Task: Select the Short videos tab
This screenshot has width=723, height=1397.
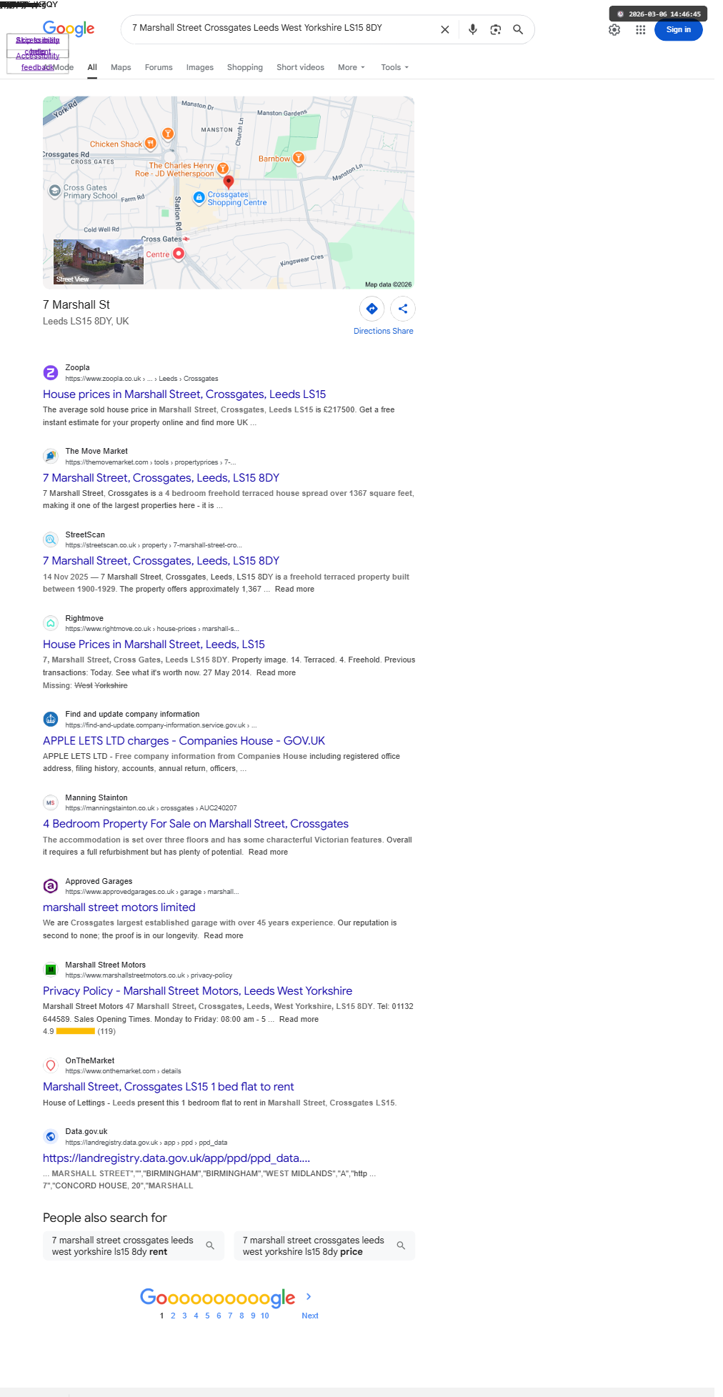Action: [x=300, y=67]
